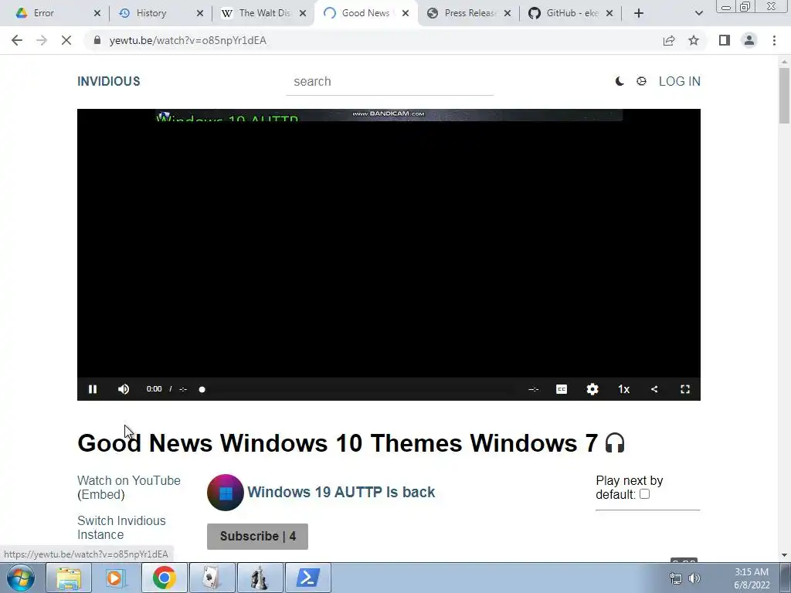791x593 pixels.
Task: Open PowerShell taskbar icon
Action: (x=307, y=578)
